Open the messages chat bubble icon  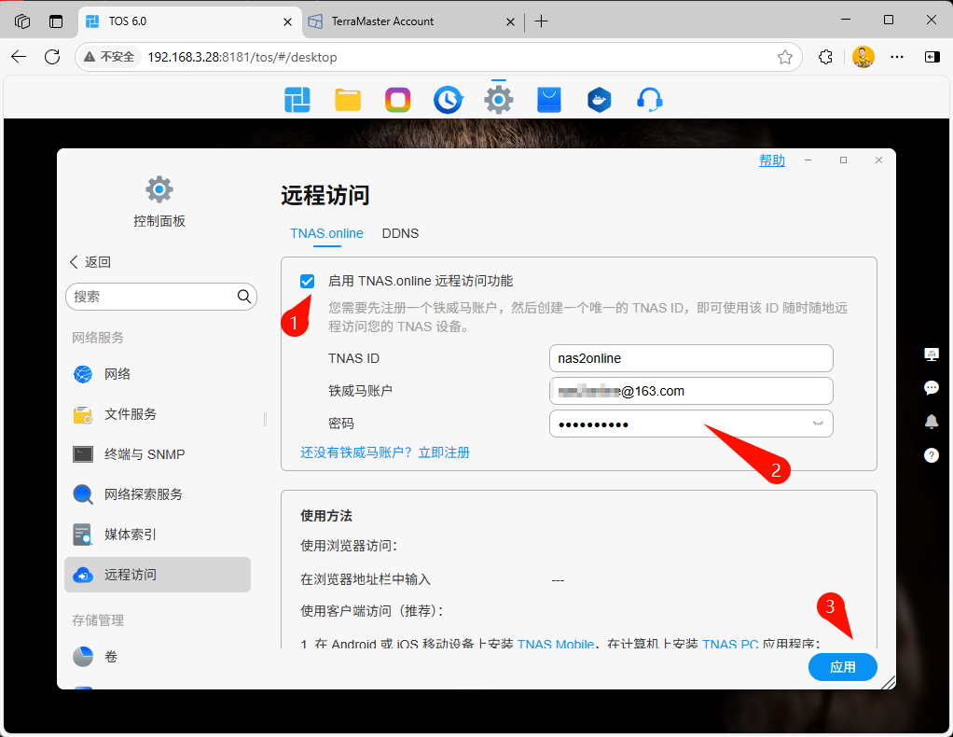932,388
